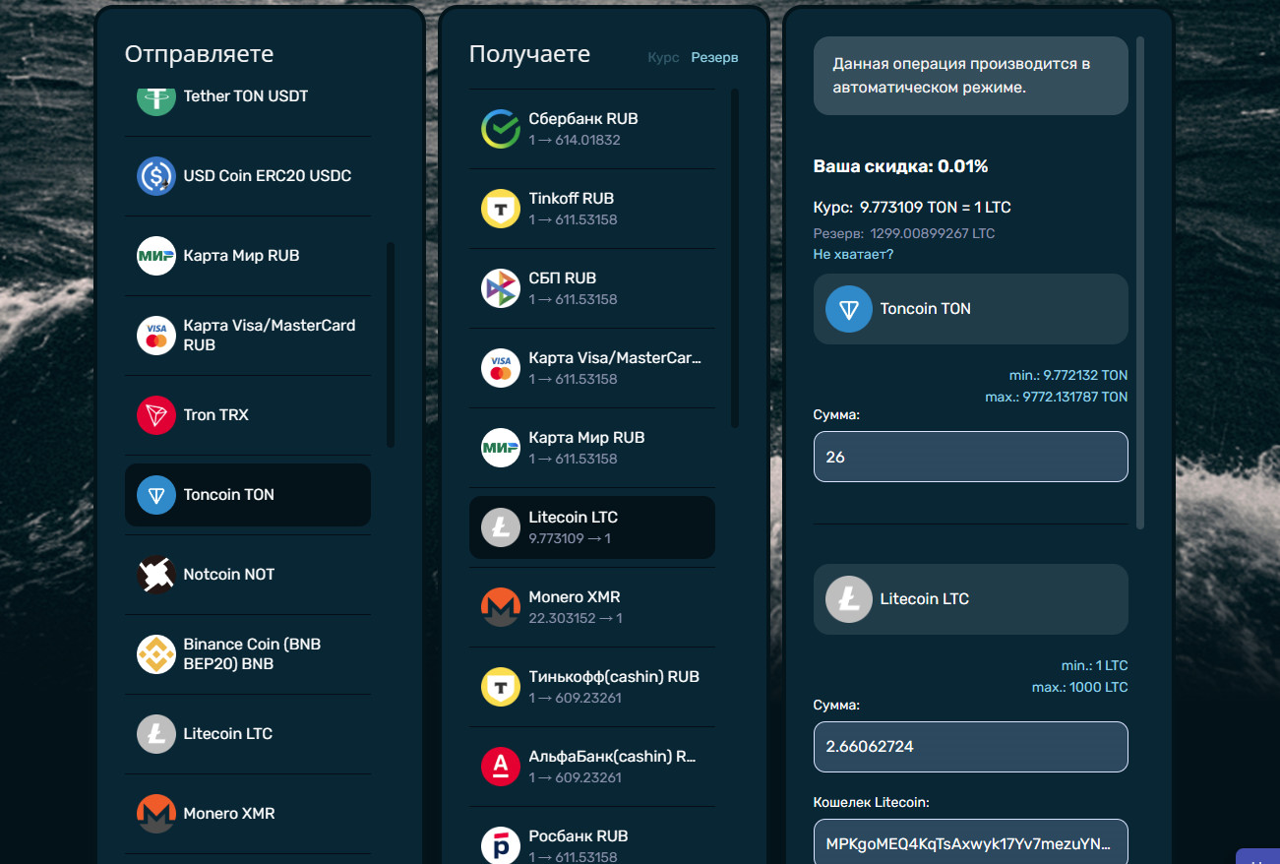
Task: Click the Litecoin icon in Отправляете list
Action: pyautogui.click(x=155, y=734)
